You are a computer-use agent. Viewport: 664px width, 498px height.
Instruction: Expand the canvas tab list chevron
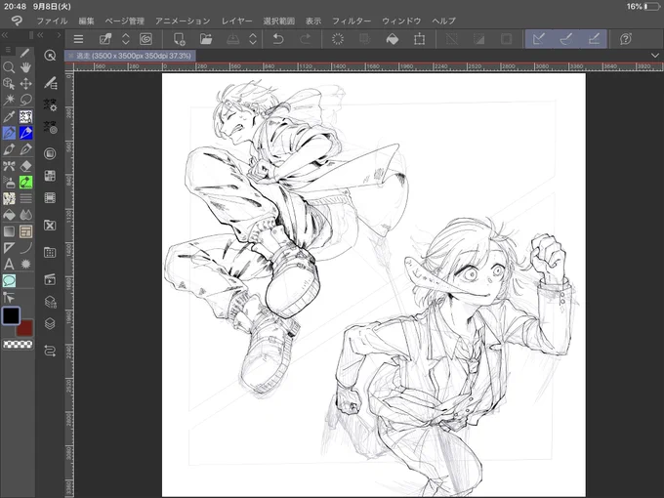coord(655,56)
